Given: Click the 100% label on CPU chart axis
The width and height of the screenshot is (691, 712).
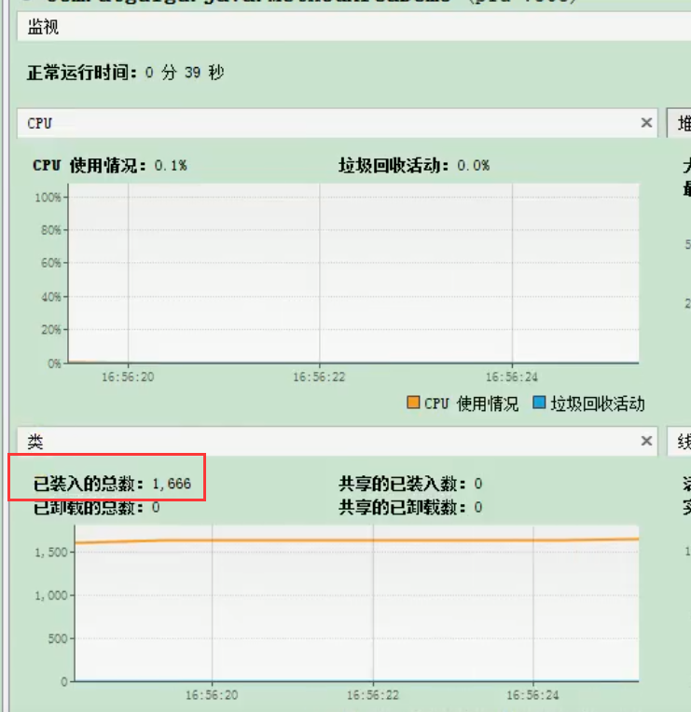Looking at the screenshot, I should tap(48, 197).
